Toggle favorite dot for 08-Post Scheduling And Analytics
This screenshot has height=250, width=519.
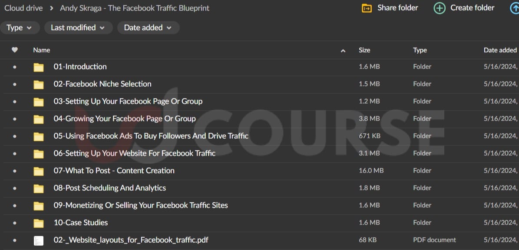point(15,188)
